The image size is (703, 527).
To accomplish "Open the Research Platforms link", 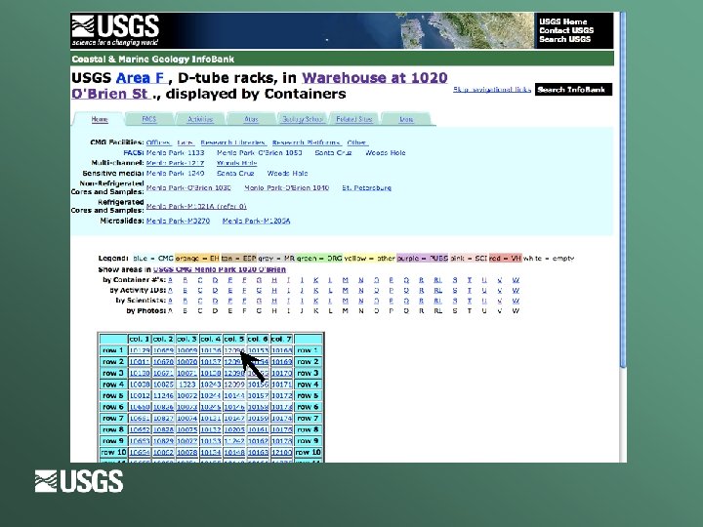I will (x=307, y=142).
